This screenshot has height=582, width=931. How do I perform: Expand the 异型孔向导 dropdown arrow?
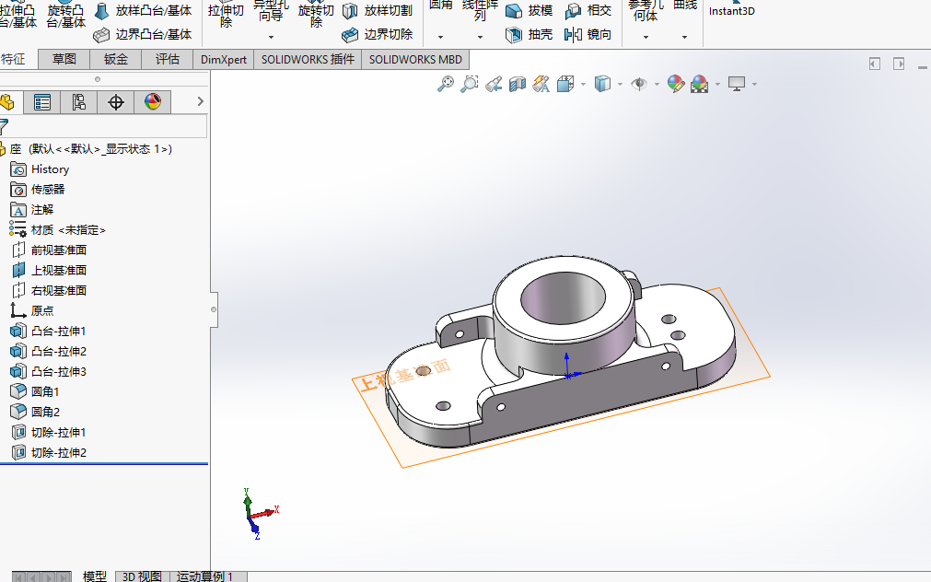pos(271,38)
